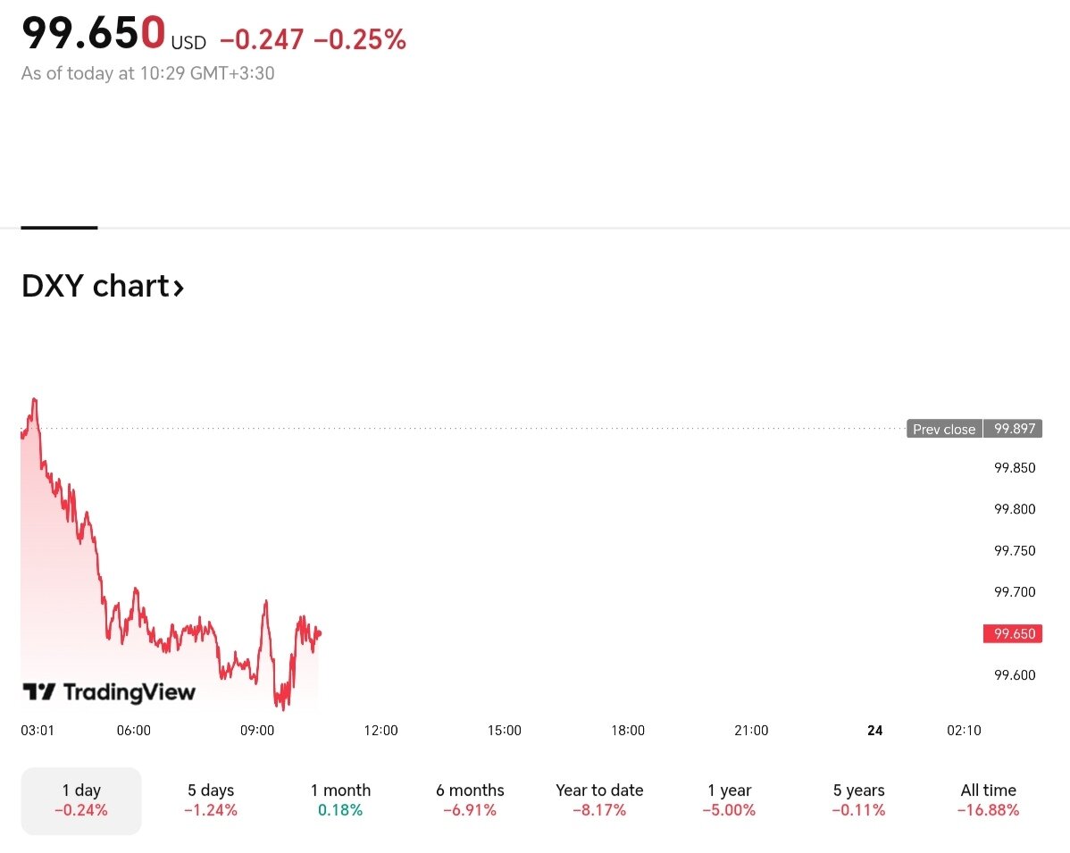This screenshot has width=1070, height=853.
Task: Click the peak of the red price line
Action: [x=34, y=400]
